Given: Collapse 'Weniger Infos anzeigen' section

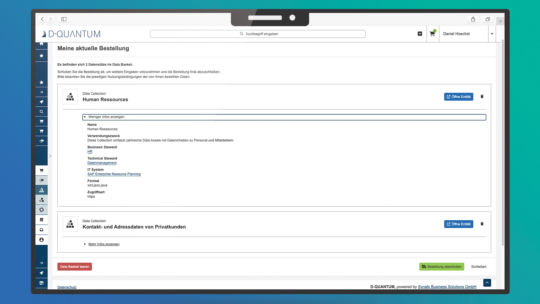Looking at the screenshot, I should 106,117.
